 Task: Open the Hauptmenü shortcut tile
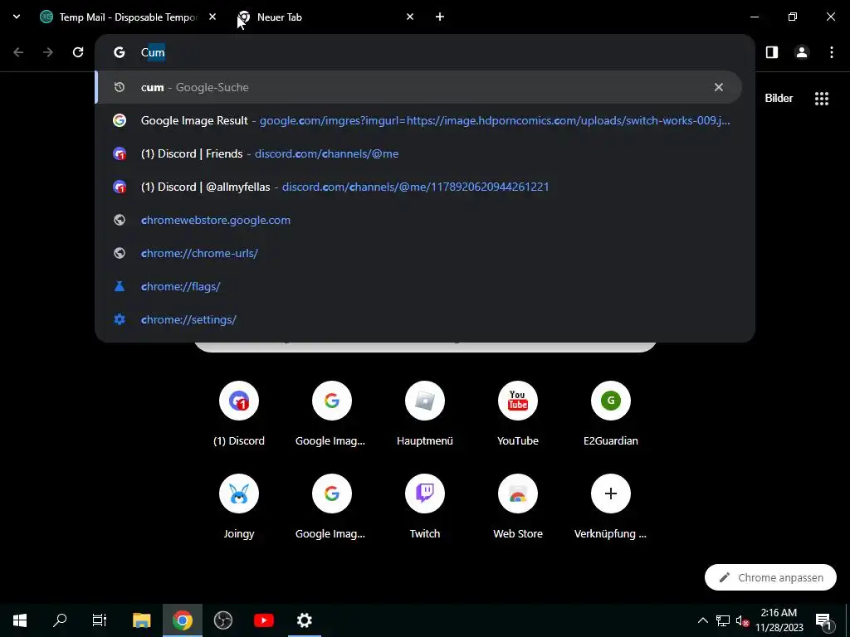pos(425,415)
